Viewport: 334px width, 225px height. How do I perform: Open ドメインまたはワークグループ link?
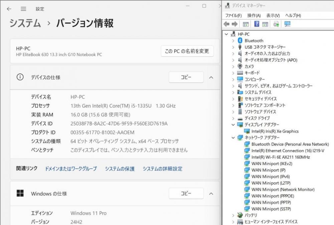tap(71, 169)
